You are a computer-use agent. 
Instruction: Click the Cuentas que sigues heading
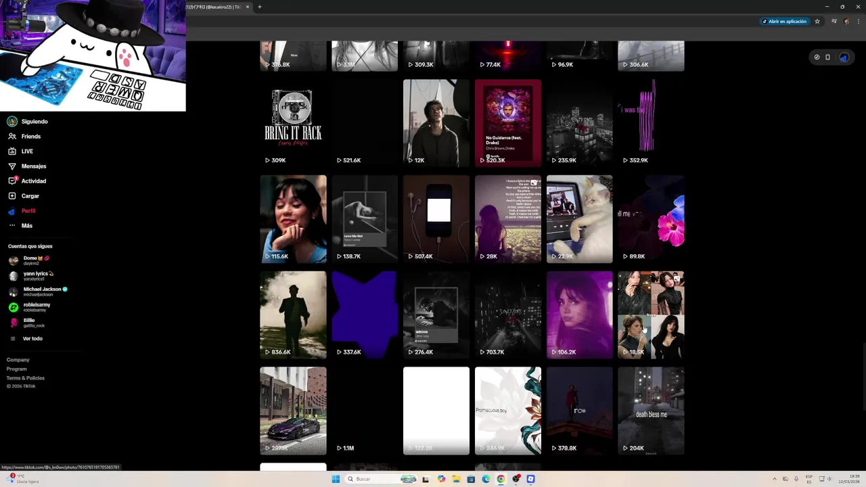[x=30, y=246]
